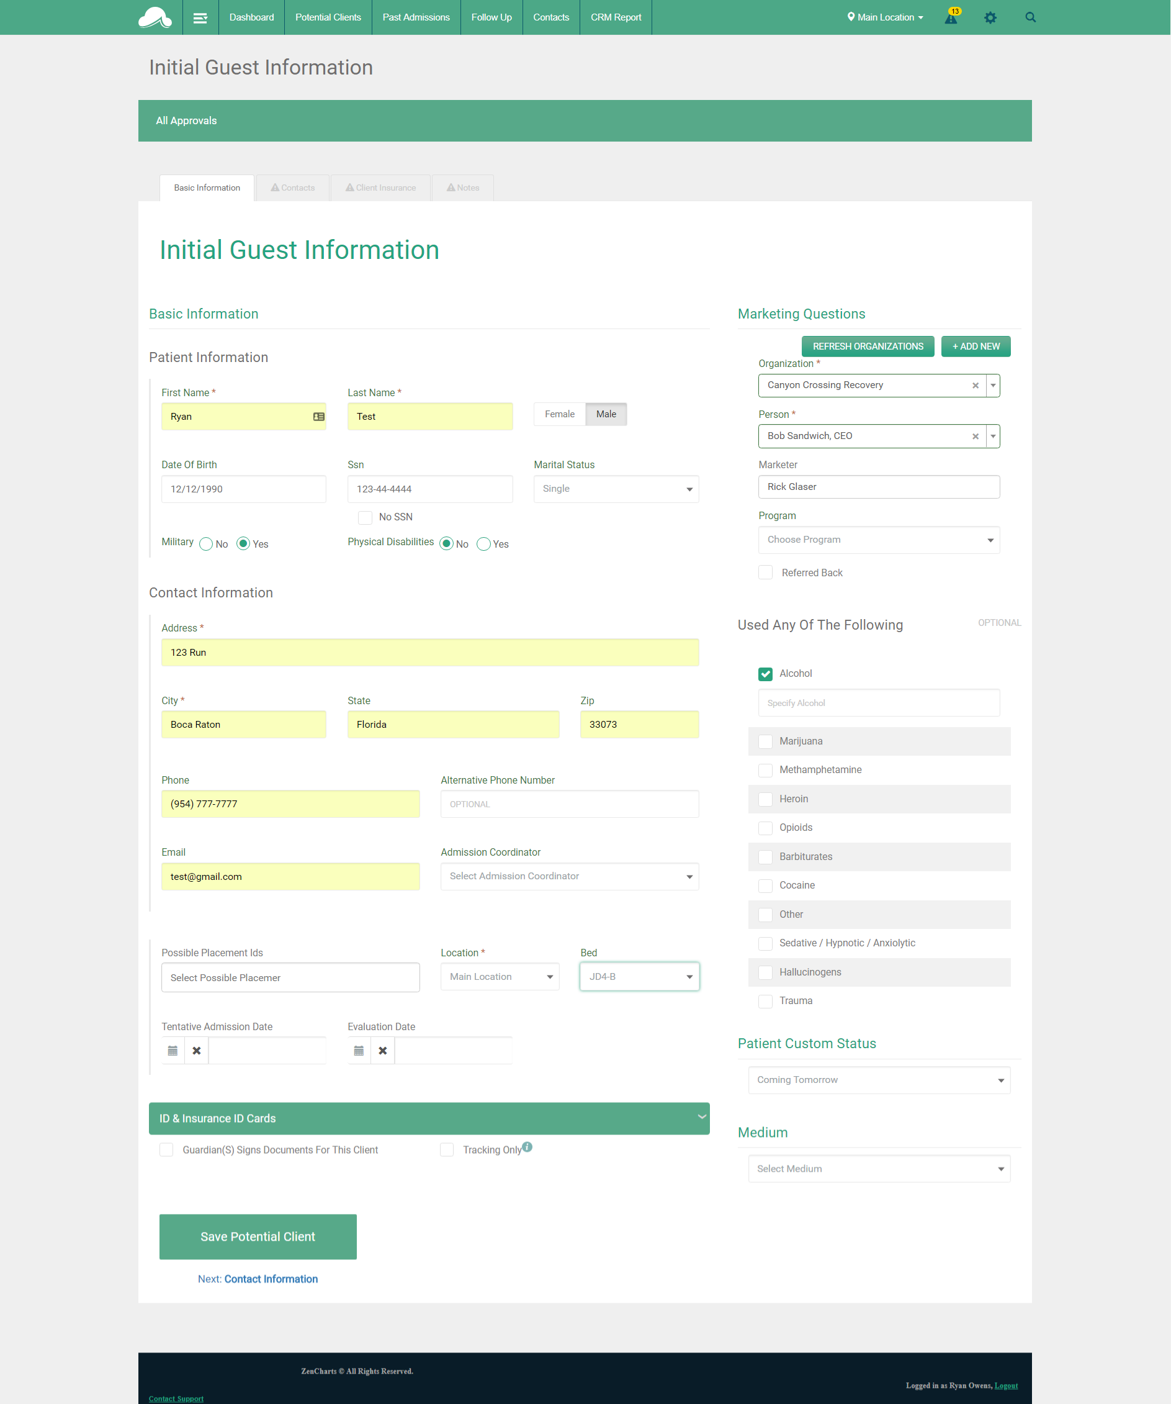Open the Choose Program dropdown
Viewport: 1171px width, 1404px height.
point(879,540)
